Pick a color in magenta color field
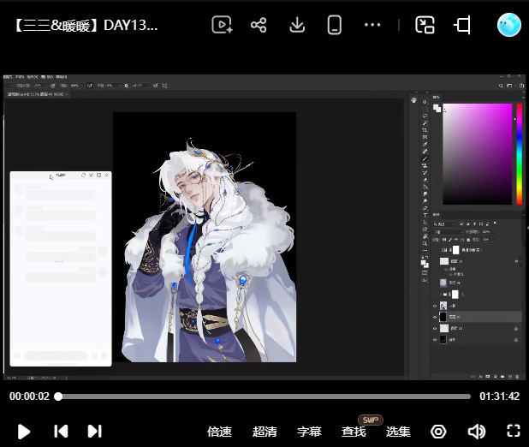 (x=478, y=154)
